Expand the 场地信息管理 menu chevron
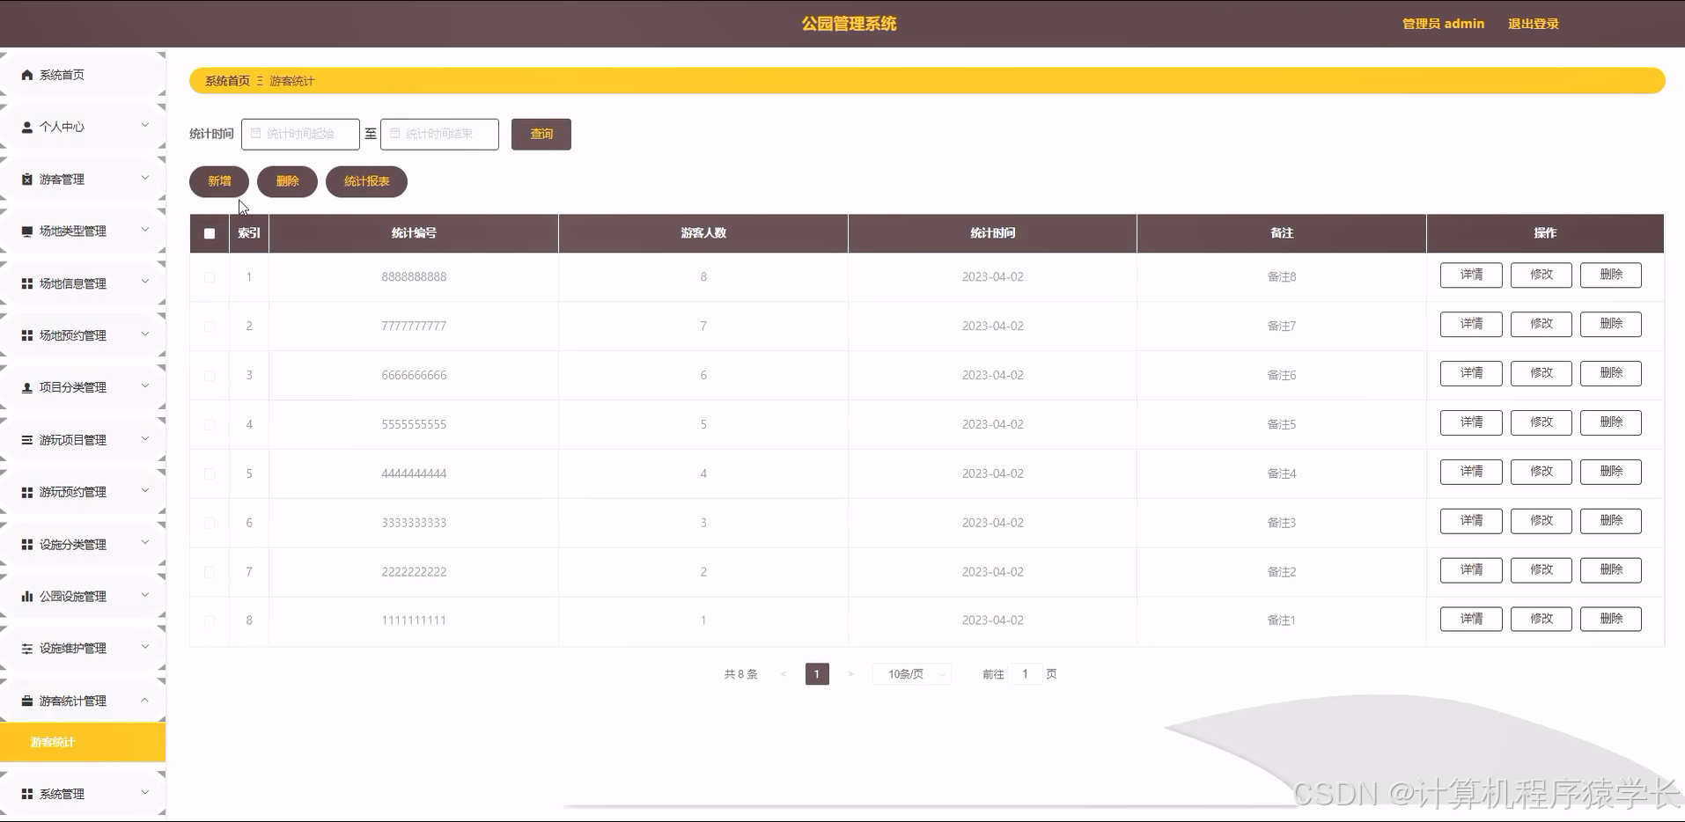 pyautogui.click(x=145, y=282)
